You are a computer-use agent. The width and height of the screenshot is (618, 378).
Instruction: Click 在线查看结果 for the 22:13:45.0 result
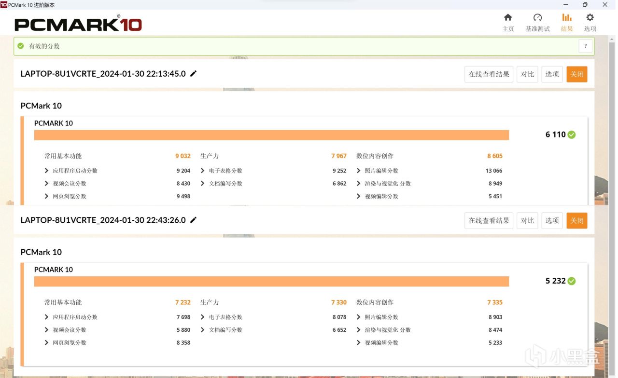[489, 74]
